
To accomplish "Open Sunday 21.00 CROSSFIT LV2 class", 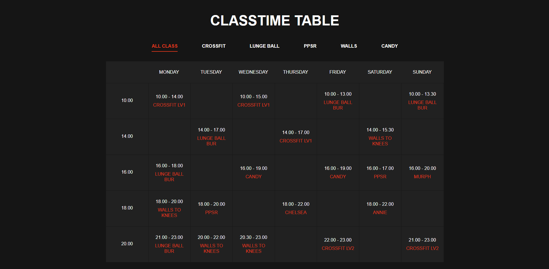I will pyautogui.click(x=422, y=248).
